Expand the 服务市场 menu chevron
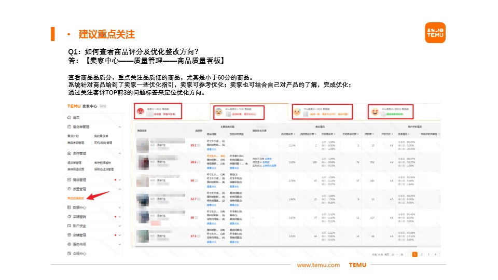 pyautogui.click(x=120, y=244)
